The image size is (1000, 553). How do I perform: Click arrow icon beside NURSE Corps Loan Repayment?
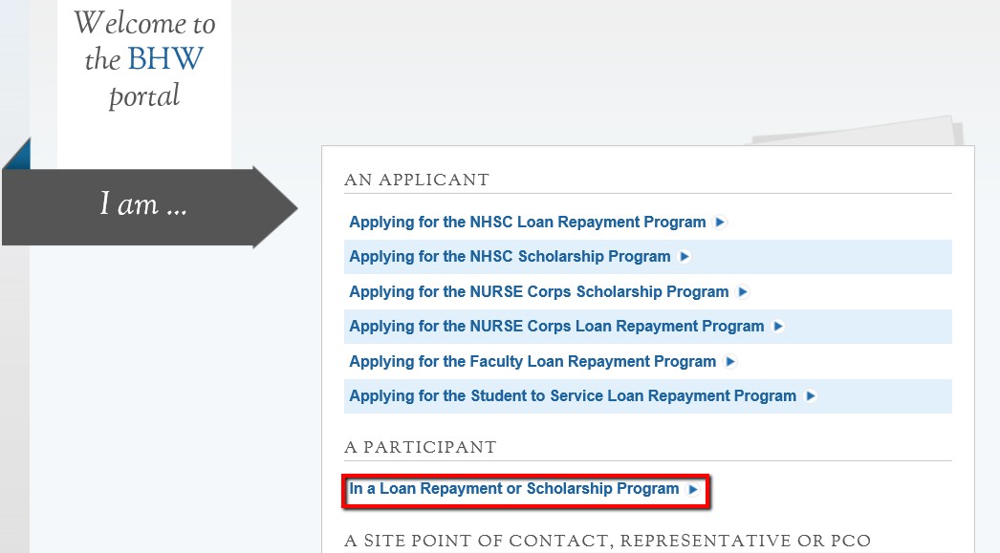point(778,327)
